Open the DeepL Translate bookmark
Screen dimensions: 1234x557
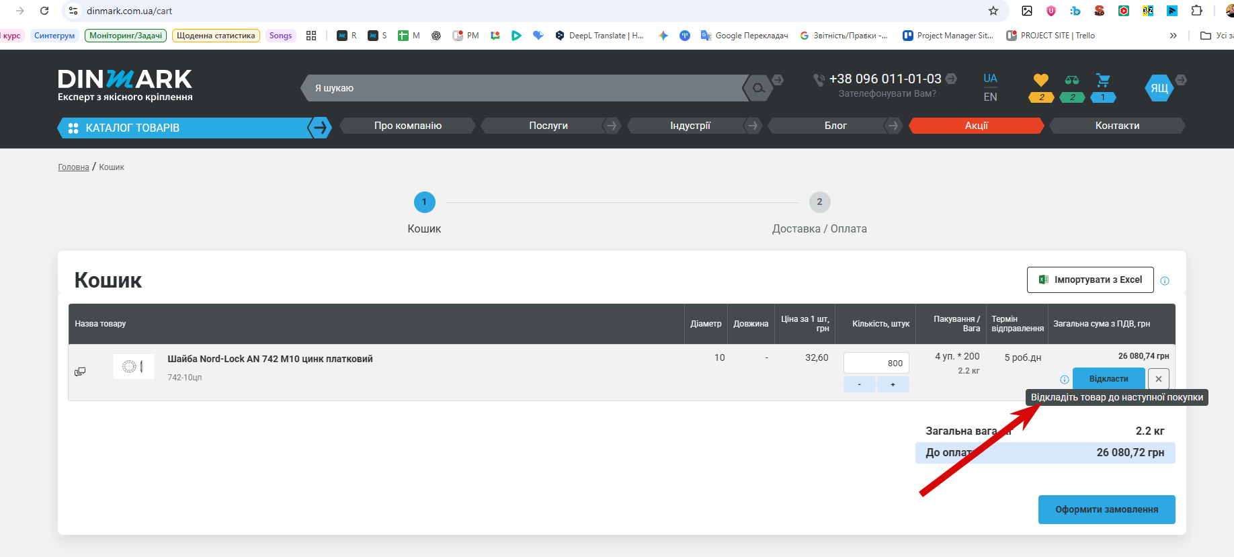[600, 36]
